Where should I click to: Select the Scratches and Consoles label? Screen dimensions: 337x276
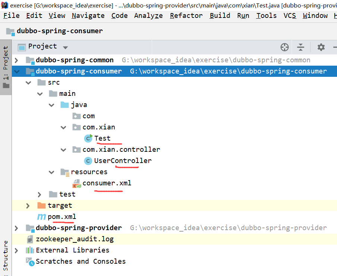click(x=81, y=261)
